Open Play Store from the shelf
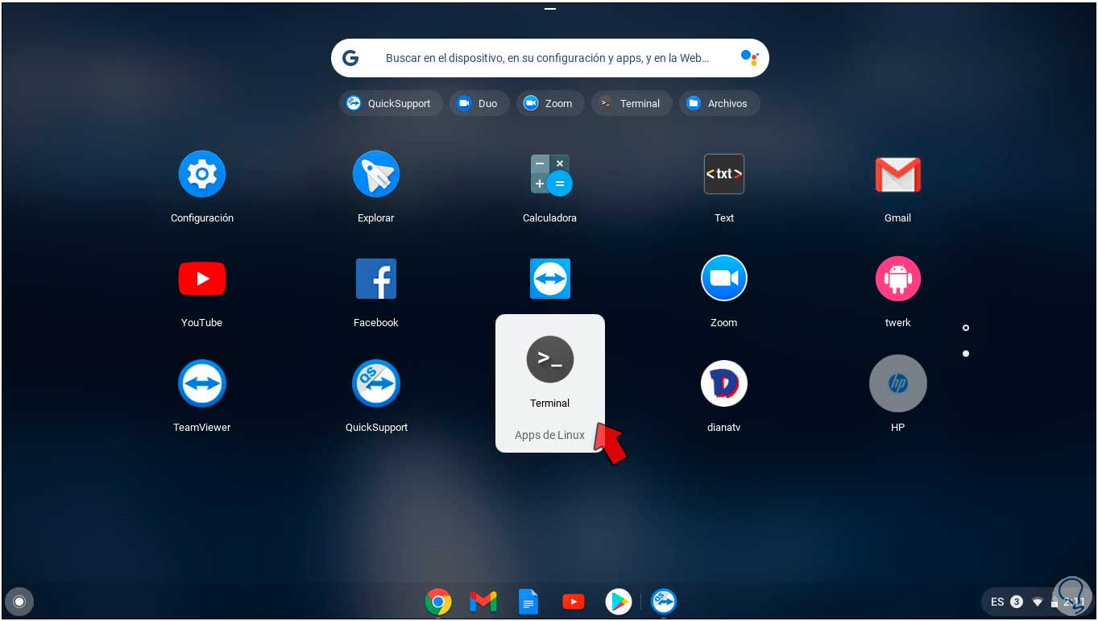 [x=619, y=602]
